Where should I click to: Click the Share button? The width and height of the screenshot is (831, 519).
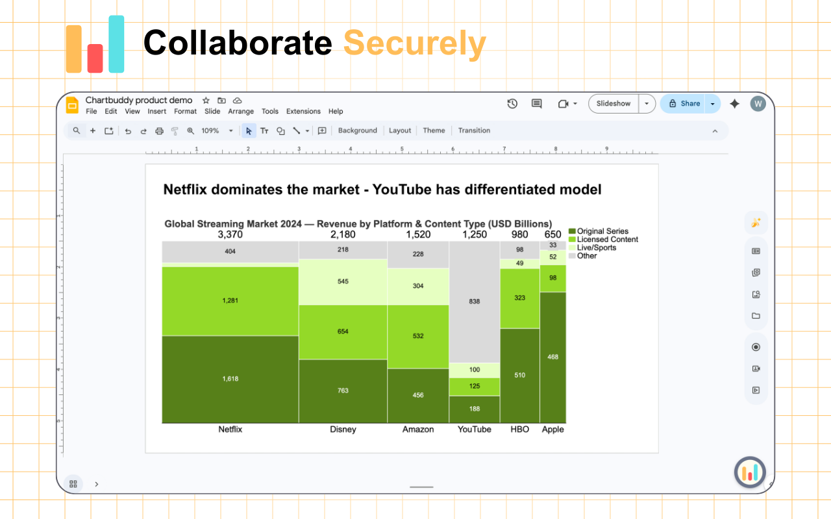684,104
